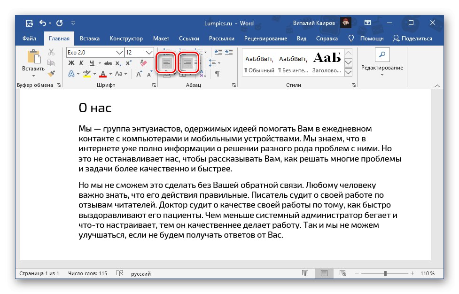Click the Cut scissors icon
The image size is (459, 294).
52,52
